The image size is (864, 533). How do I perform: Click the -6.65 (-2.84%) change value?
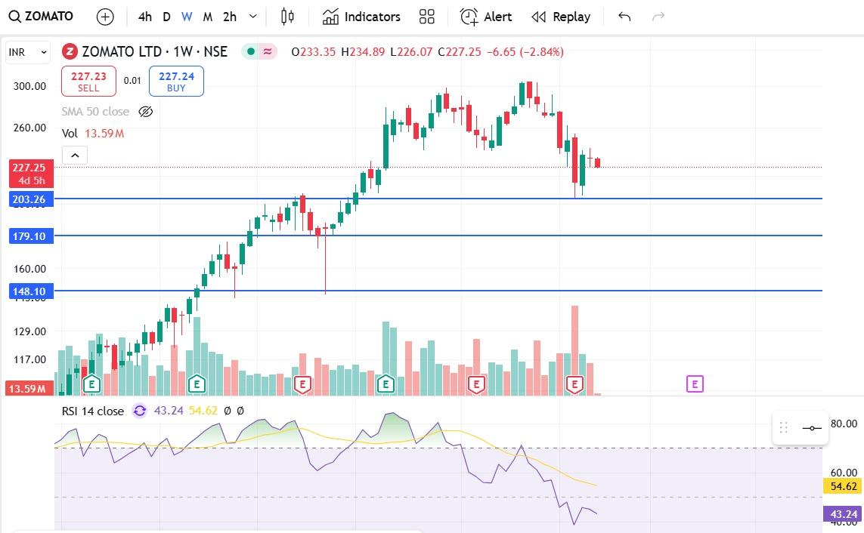tap(525, 51)
